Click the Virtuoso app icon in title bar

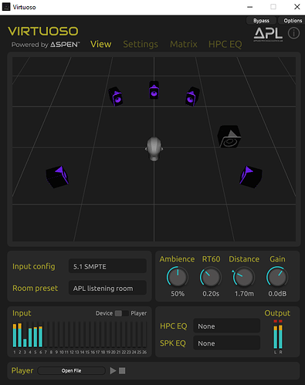click(x=6, y=7)
